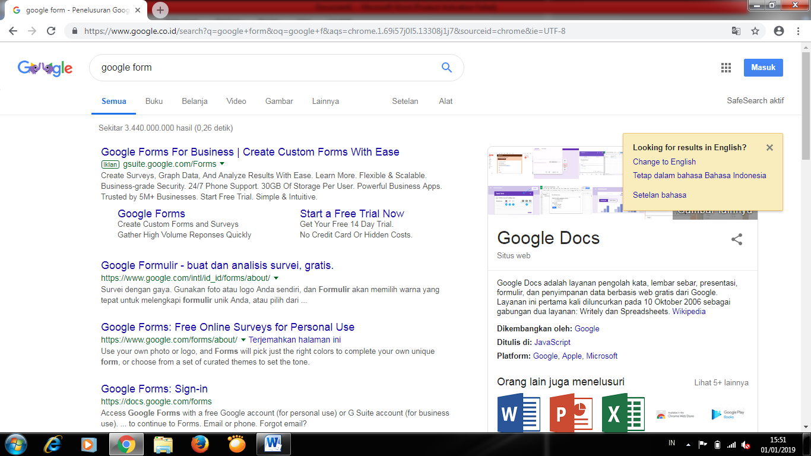Share the Google Docs knowledge panel
This screenshot has width=811, height=456.
736,240
